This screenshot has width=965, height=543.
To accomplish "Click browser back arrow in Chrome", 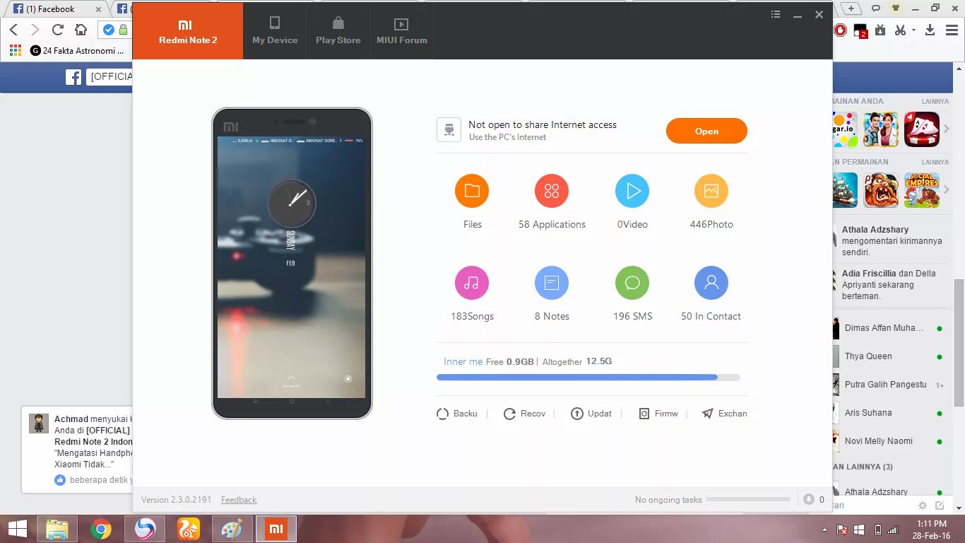I will [13, 30].
